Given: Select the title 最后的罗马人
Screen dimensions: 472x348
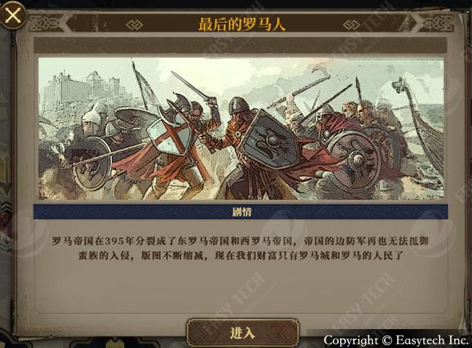Looking at the screenshot, I should tap(242, 24).
